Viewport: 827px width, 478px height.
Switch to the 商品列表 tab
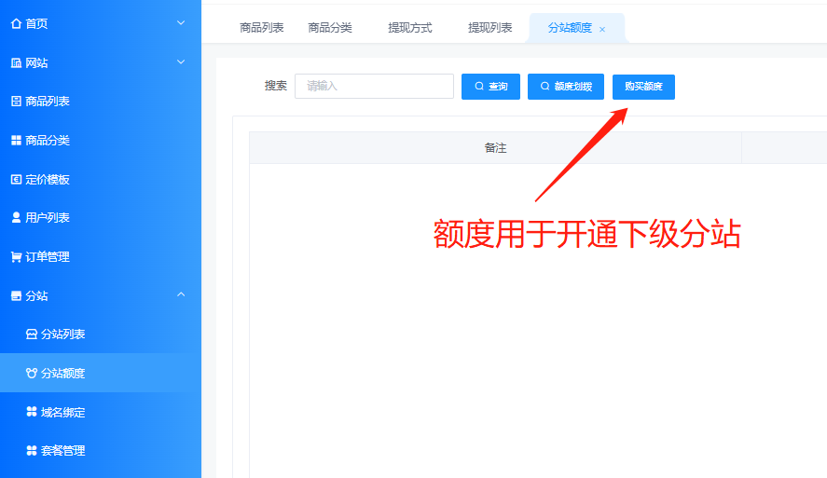(x=262, y=28)
